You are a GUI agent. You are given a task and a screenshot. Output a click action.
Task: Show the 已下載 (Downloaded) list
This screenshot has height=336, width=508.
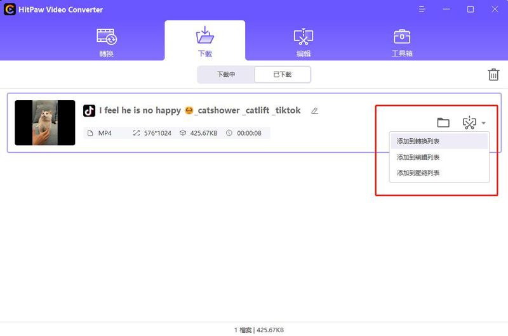point(282,74)
